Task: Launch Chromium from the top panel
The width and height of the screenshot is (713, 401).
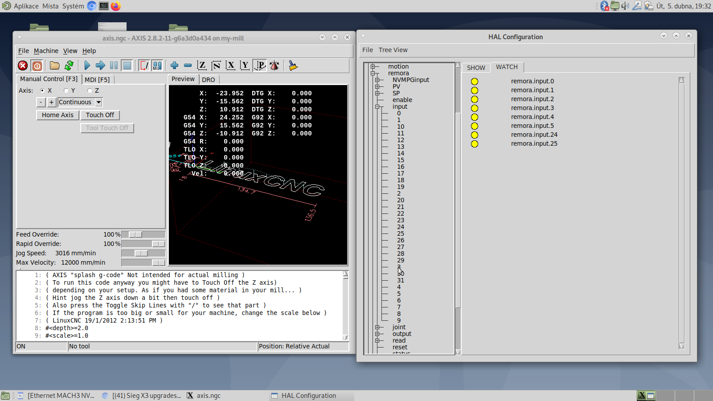Action: pos(92,6)
